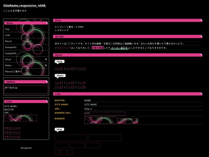The image size is (209, 157).
Task: Click the designed credit text
Action: click(x=26, y=148)
